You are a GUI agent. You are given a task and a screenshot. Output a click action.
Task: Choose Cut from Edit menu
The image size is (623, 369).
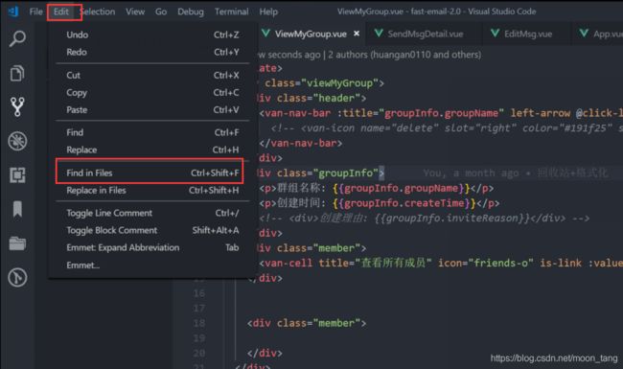point(152,75)
